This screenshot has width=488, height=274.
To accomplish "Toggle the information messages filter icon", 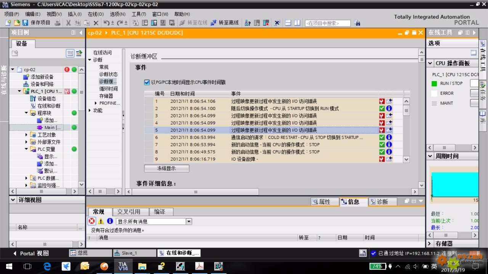I will [x=110, y=221].
